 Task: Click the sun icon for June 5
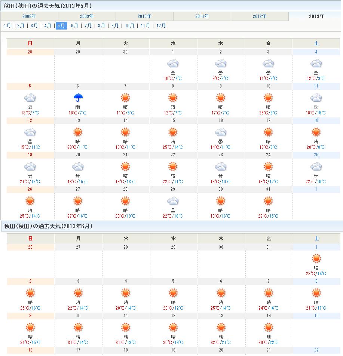point(173,293)
